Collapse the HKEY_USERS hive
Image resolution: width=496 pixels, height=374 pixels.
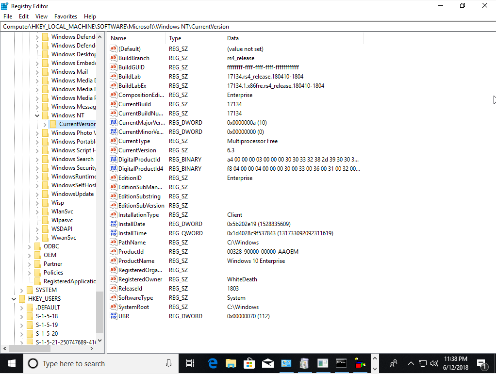coord(14,299)
